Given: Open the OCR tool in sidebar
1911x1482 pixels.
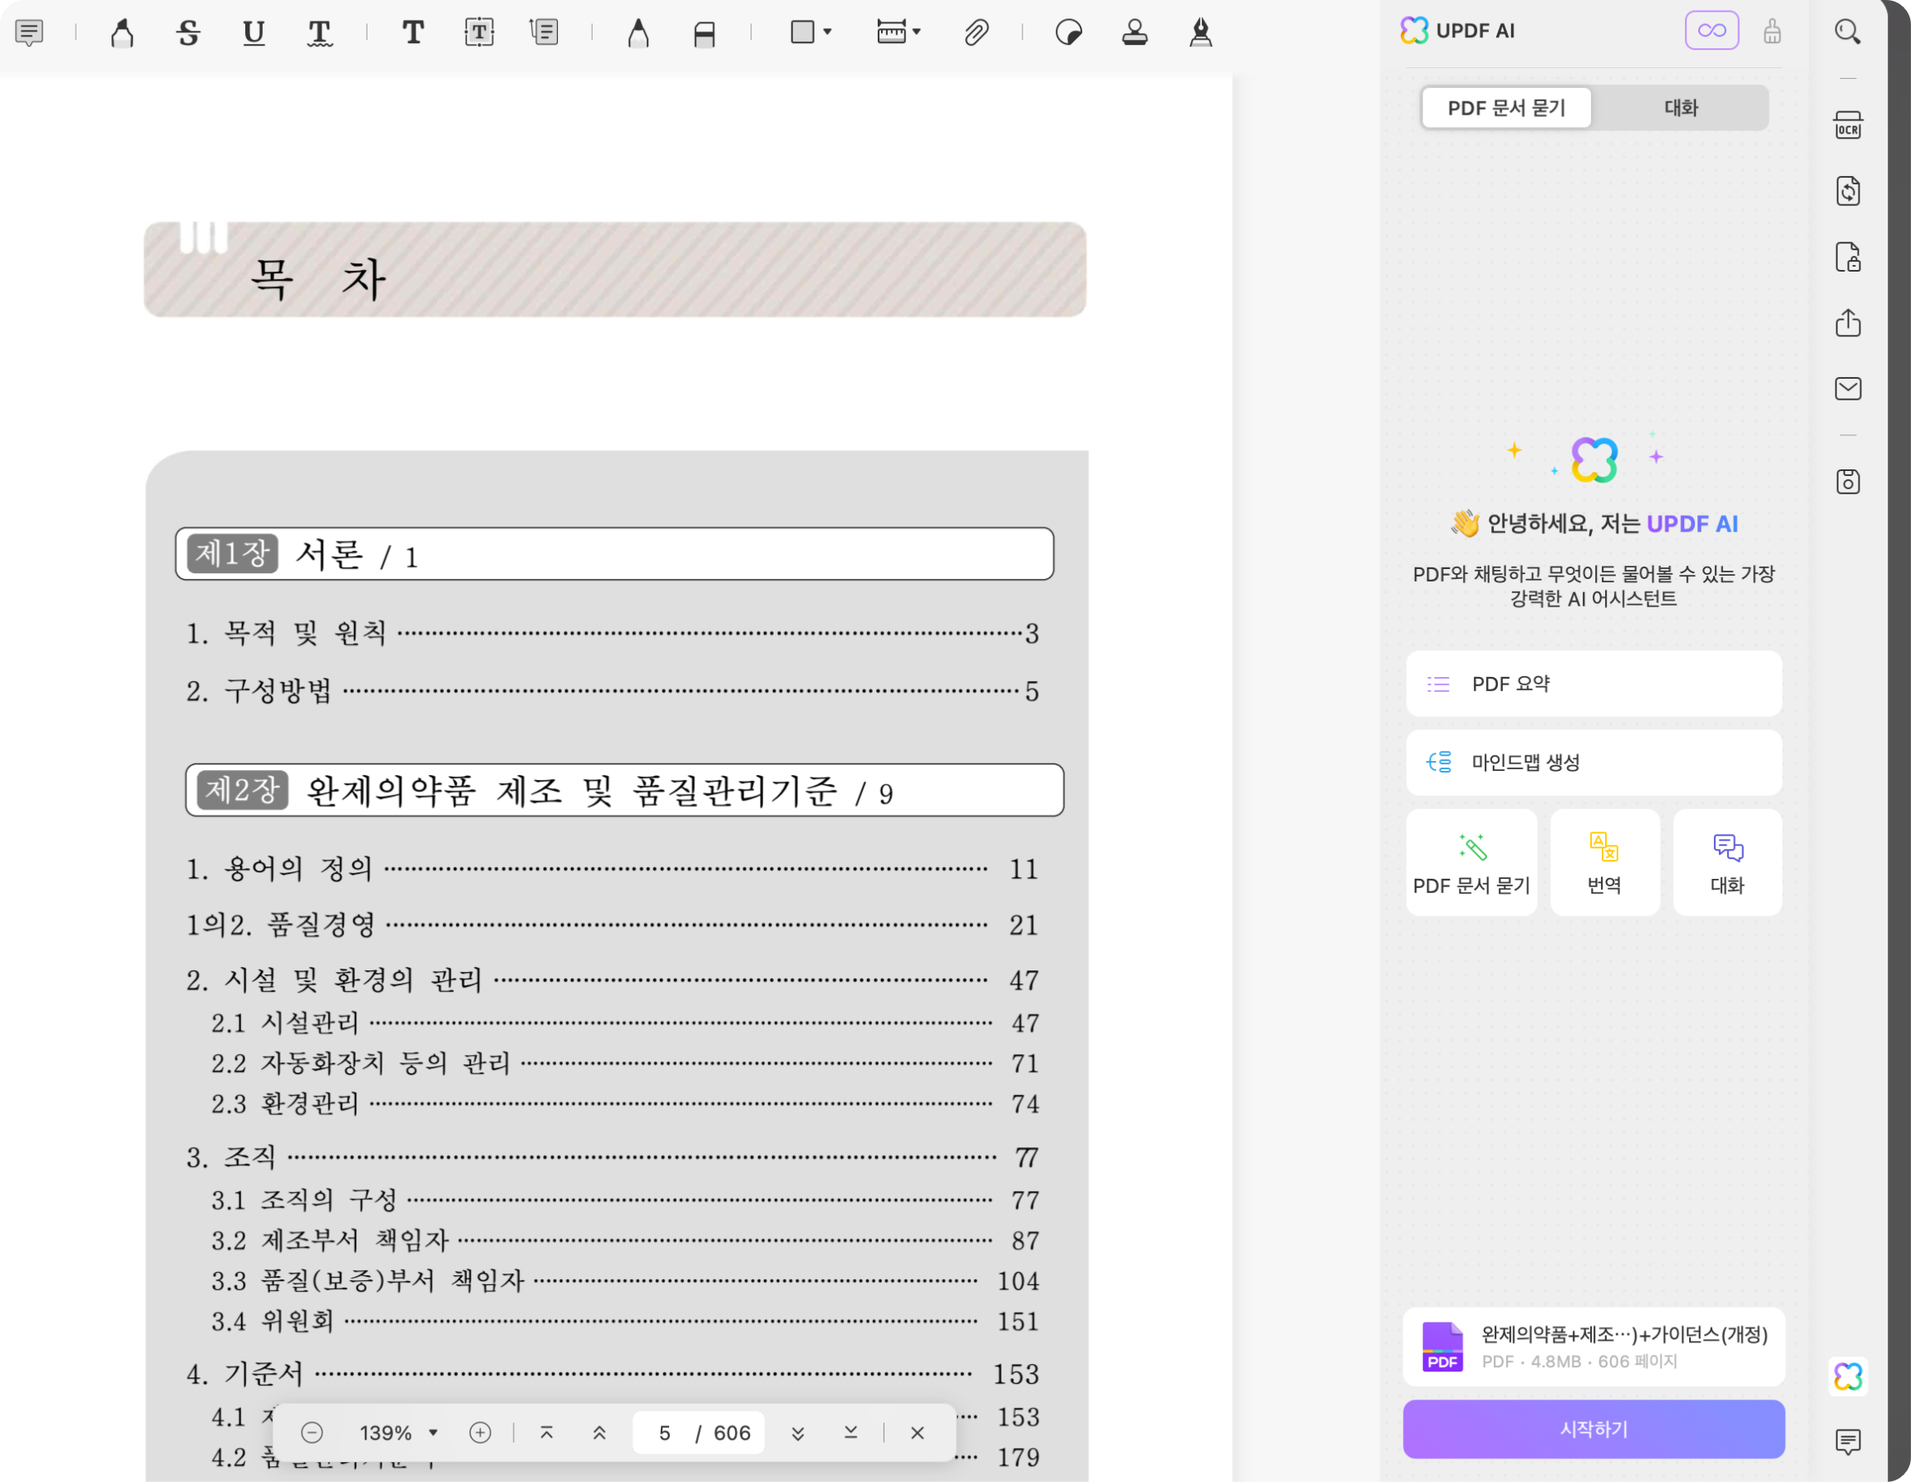Looking at the screenshot, I should [x=1847, y=125].
